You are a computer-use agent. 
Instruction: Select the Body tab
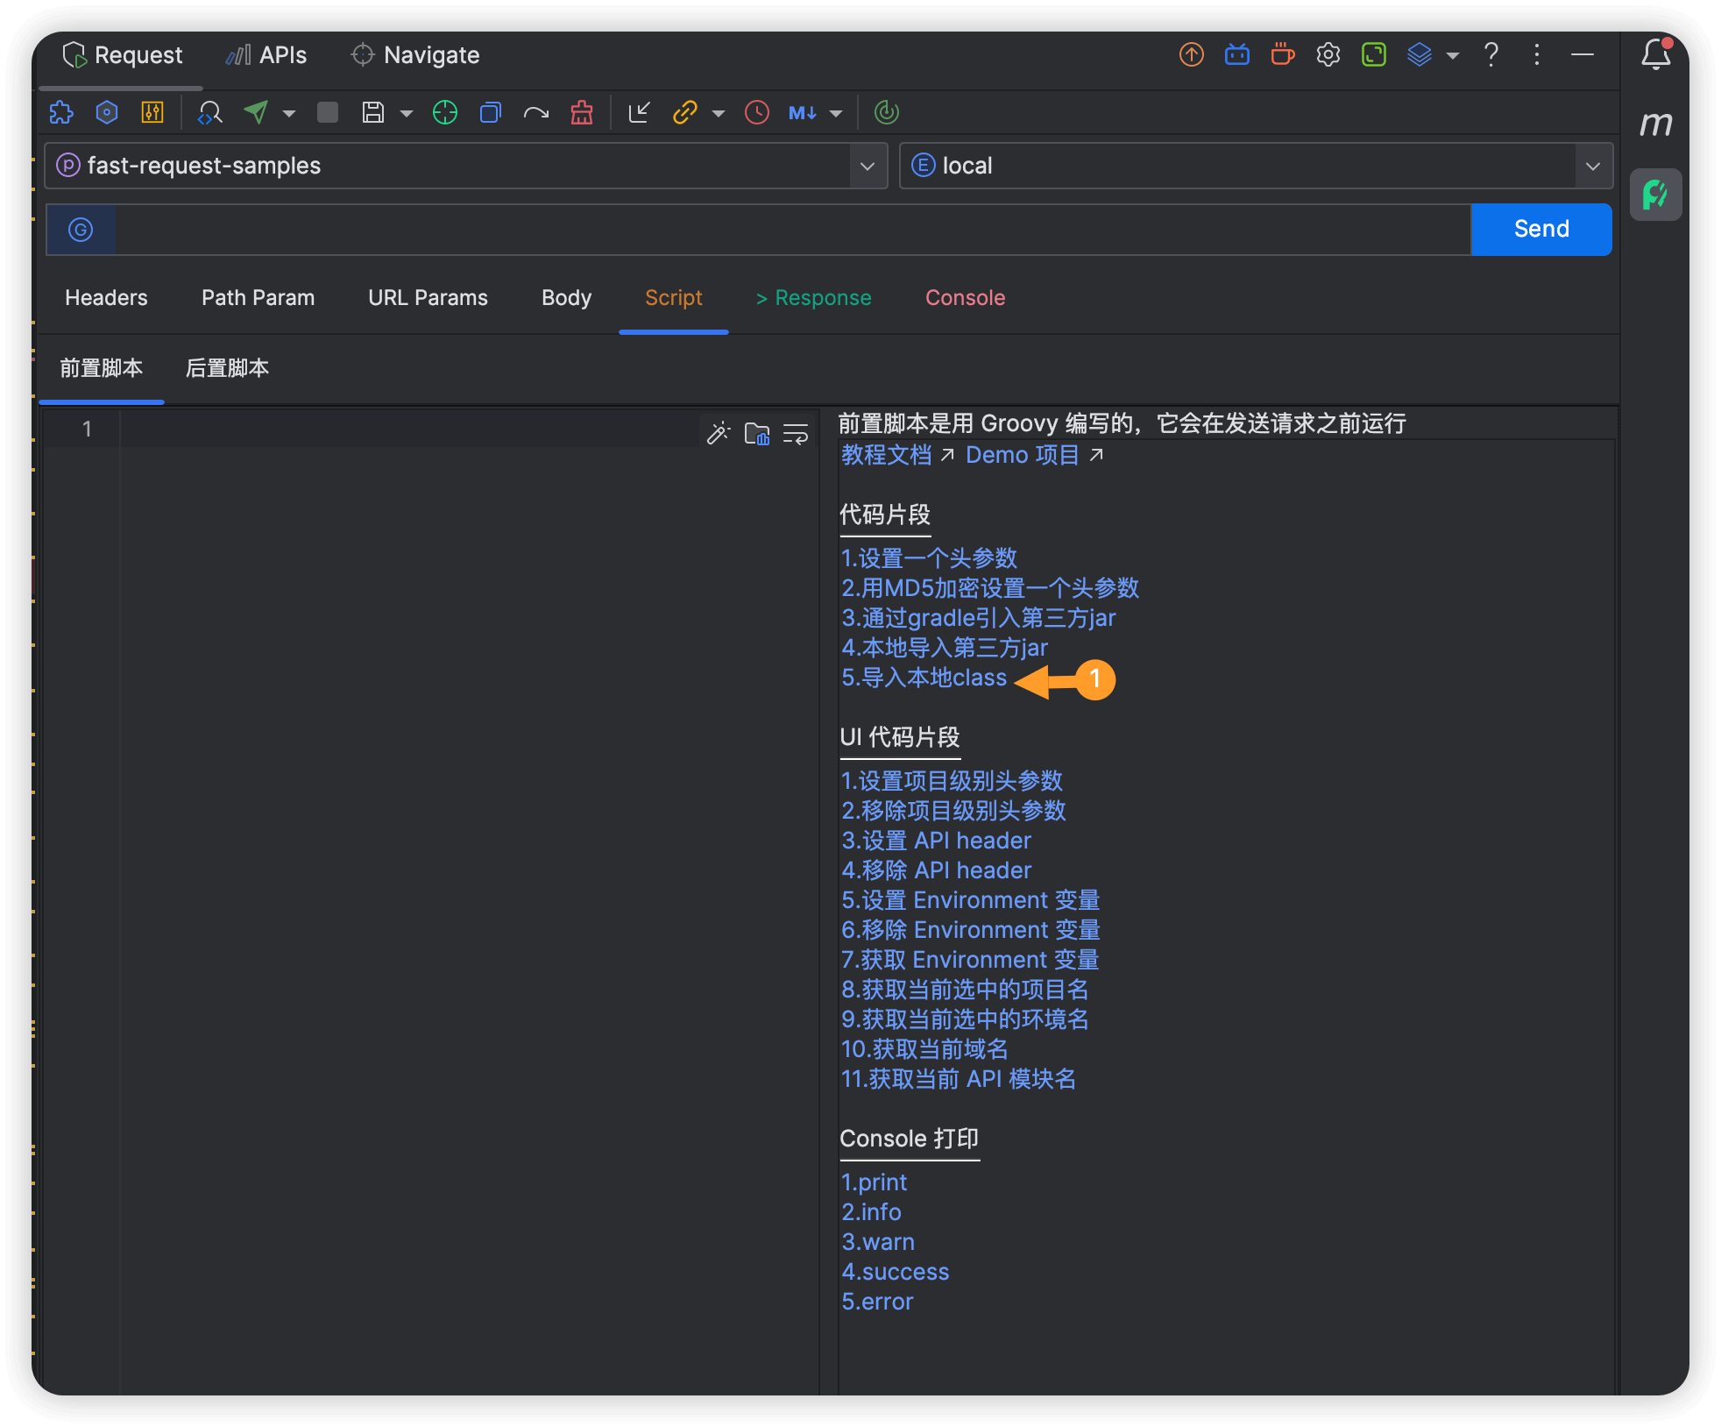coord(566,298)
